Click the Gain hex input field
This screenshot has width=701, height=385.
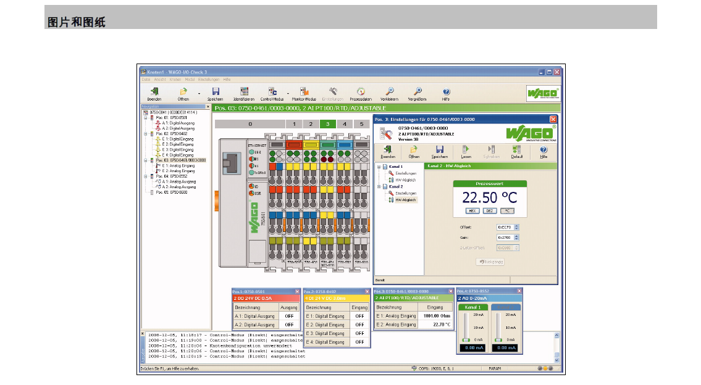pos(505,238)
